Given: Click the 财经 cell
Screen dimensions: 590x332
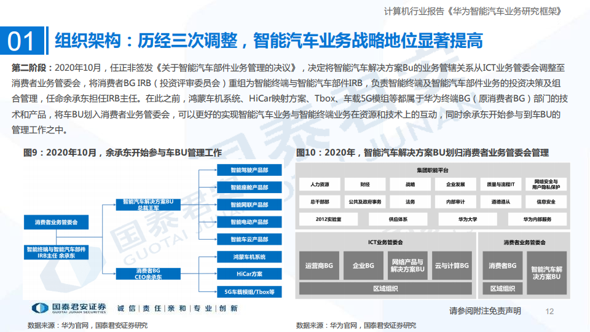Looking at the screenshot, I should [365, 184].
